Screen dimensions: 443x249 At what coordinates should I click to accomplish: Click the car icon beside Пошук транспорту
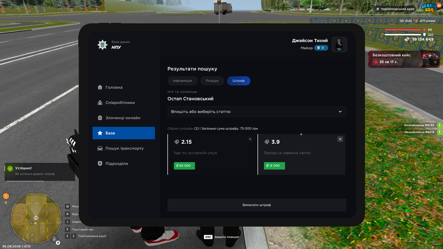[x=100, y=148]
